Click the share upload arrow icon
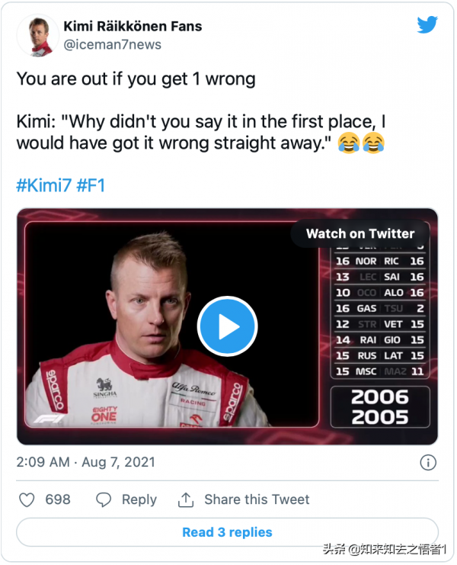 185,499
